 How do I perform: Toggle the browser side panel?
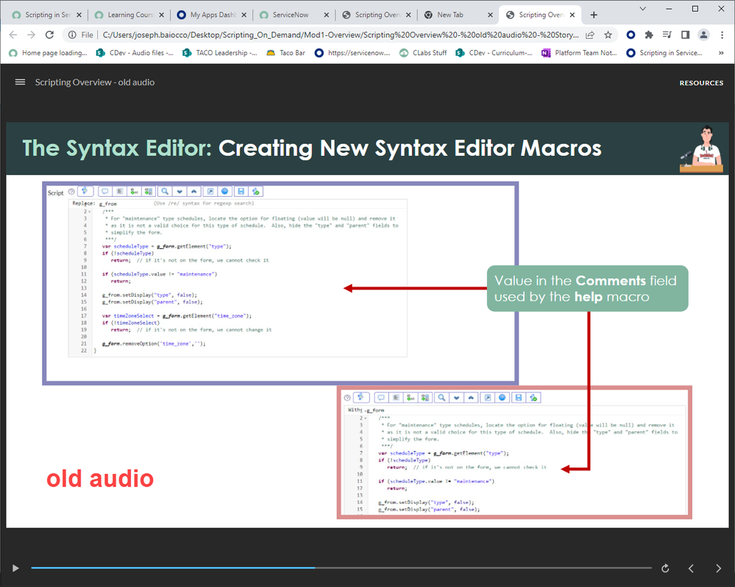click(x=685, y=35)
